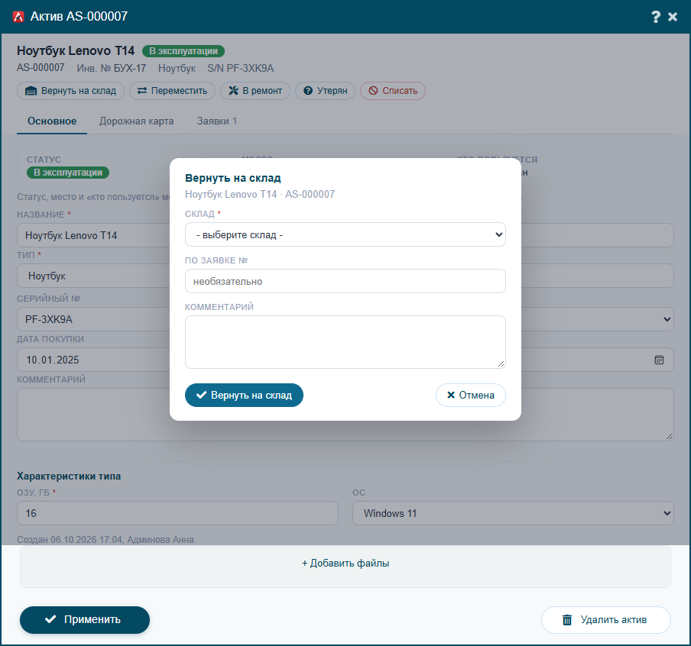Click the Утерян action button
The image size is (691, 646).
[325, 91]
